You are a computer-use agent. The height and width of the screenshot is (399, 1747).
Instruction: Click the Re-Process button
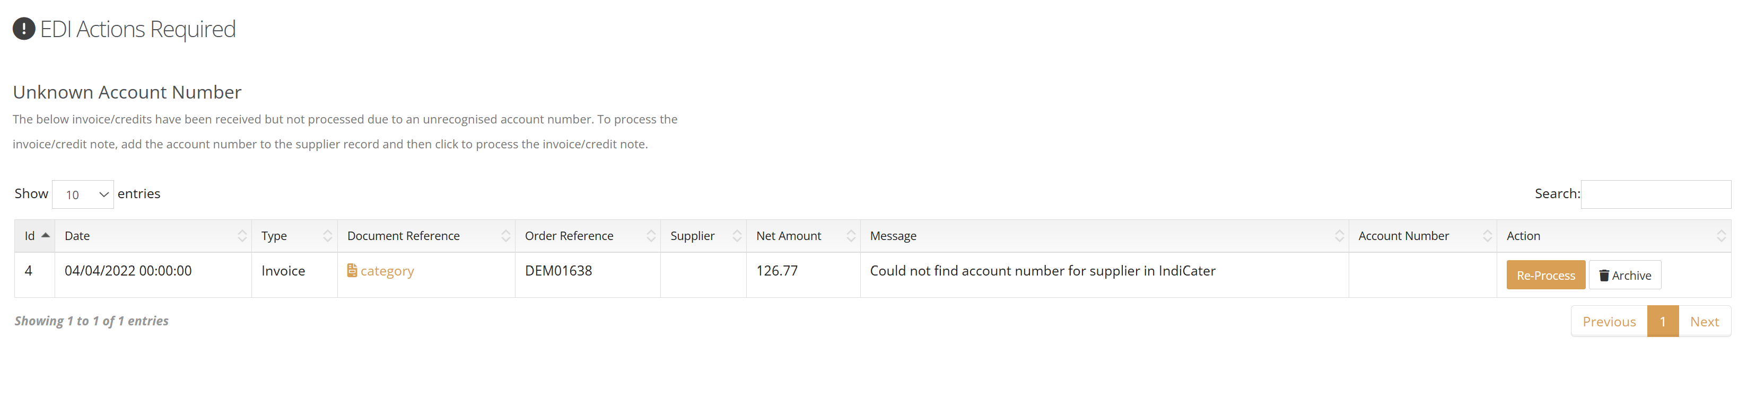1545,275
